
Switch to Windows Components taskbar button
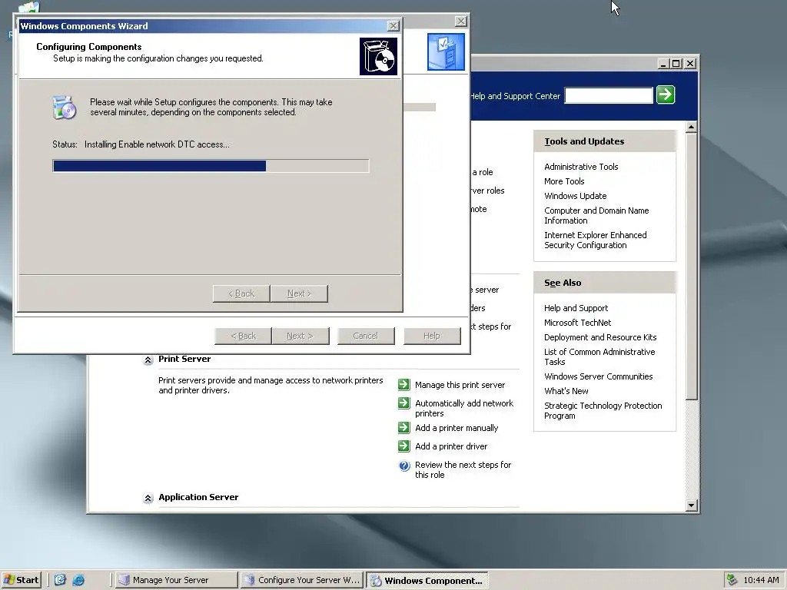pos(427,581)
